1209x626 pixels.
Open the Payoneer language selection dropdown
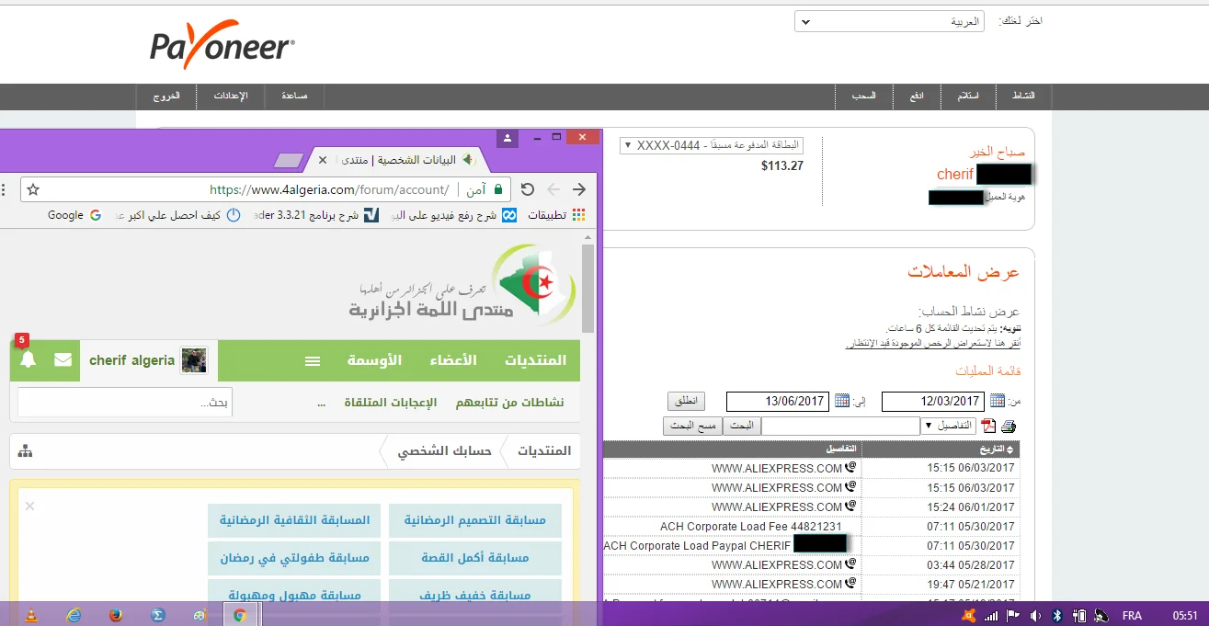889,21
